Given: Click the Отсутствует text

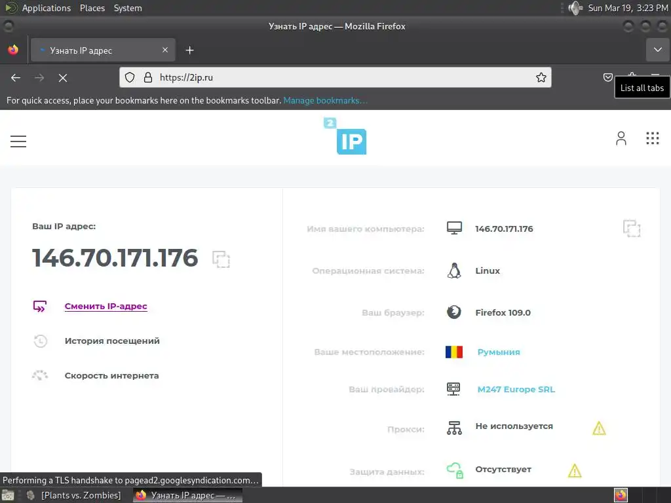Looking at the screenshot, I should click(503, 469).
